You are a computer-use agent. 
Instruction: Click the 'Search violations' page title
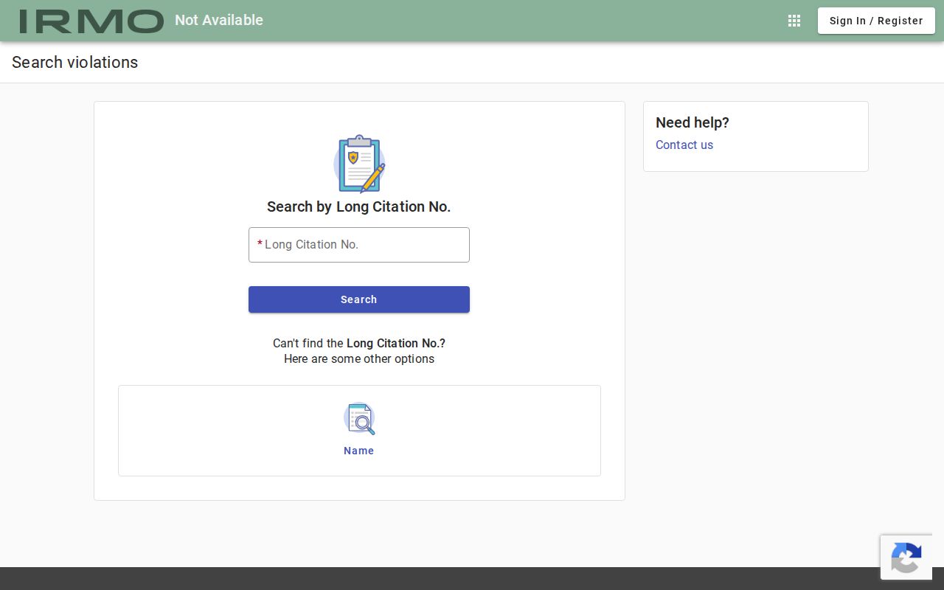tap(75, 62)
